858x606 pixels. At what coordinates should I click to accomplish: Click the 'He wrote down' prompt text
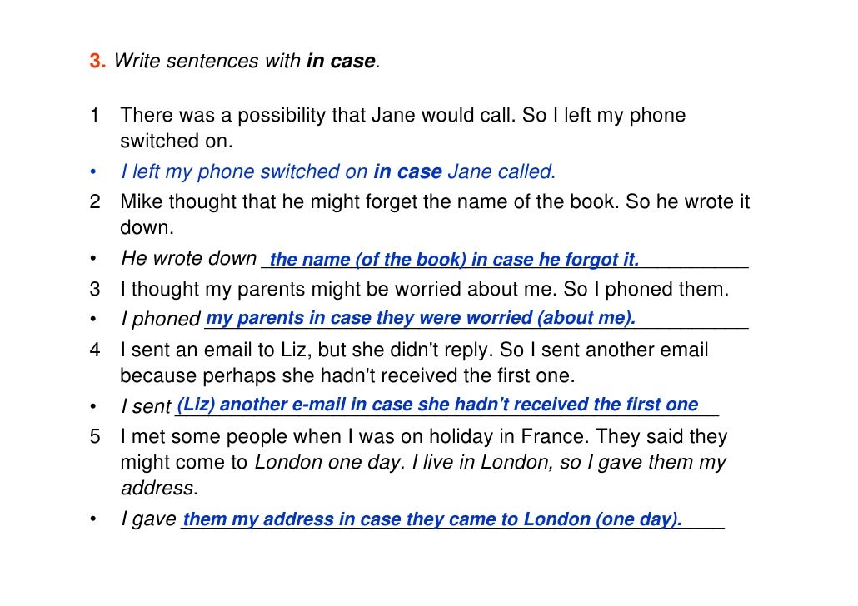(x=189, y=258)
